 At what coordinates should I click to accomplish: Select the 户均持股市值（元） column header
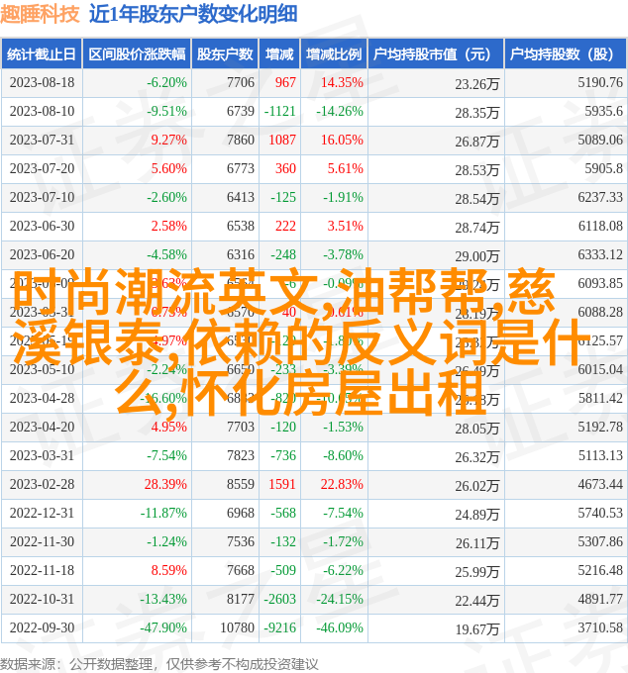[x=435, y=54]
